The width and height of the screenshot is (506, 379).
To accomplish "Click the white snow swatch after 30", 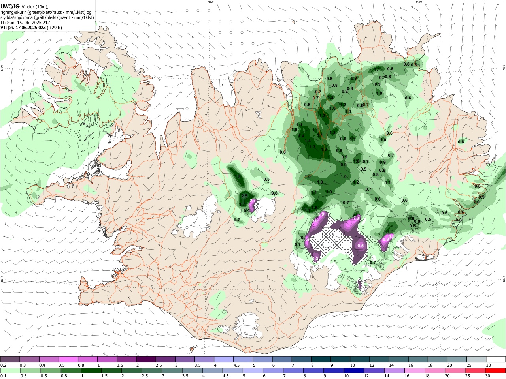I will pyautogui.click(x=496, y=359).
